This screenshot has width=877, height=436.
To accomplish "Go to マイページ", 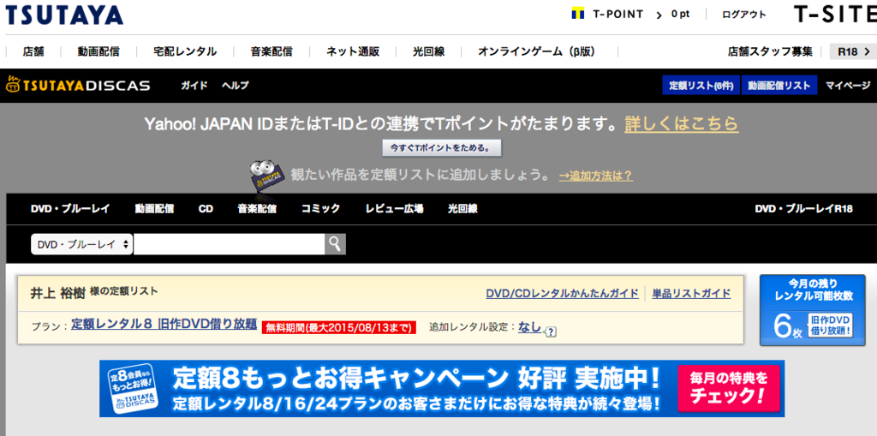I will (848, 86).
